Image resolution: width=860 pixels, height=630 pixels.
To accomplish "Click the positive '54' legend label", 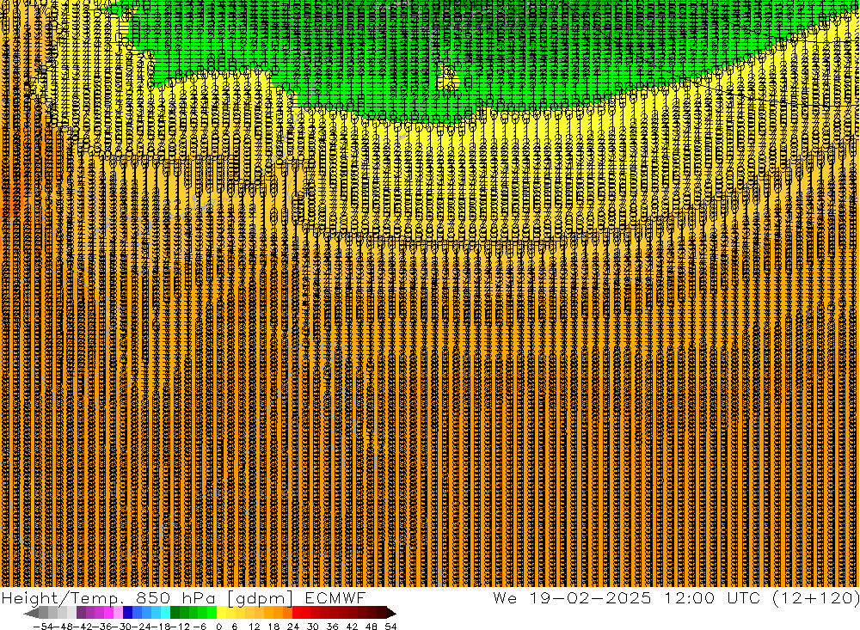I will pyautogui.click(x=390, y=627).
